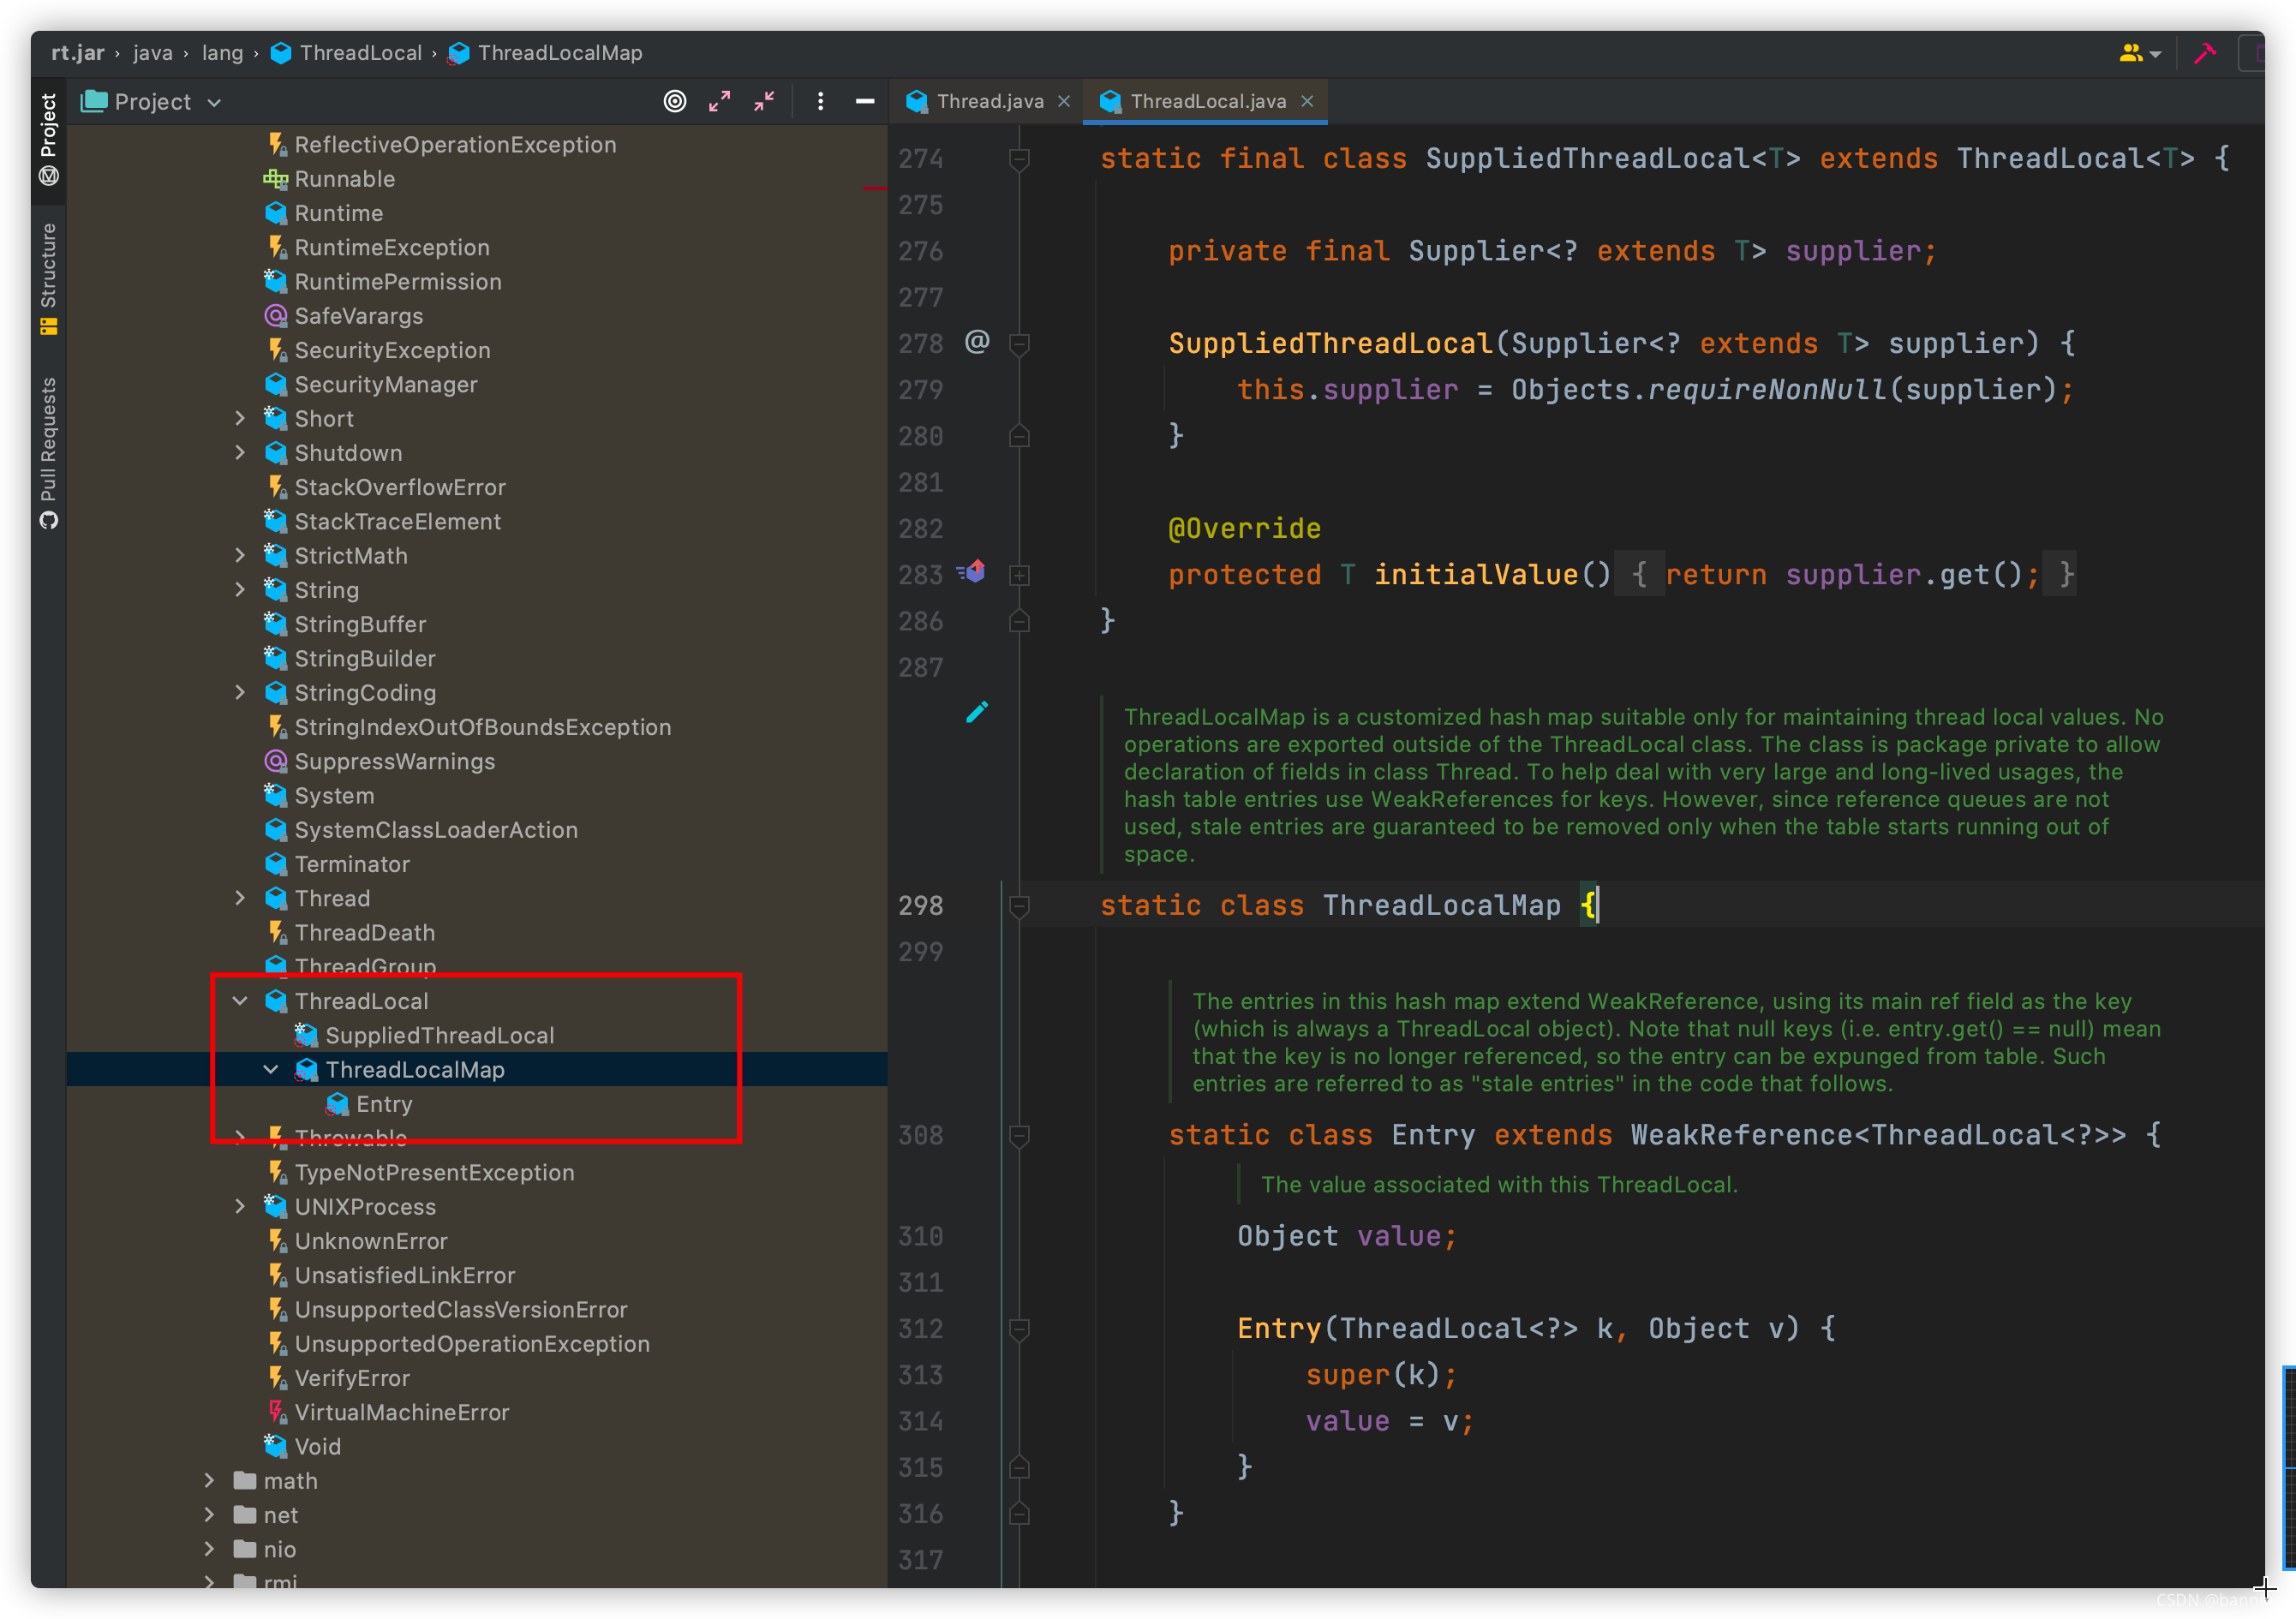Toggle code folding at line 308
The width and height of the screenshot is (2296, 1619).
[x=1019, y=1136]
